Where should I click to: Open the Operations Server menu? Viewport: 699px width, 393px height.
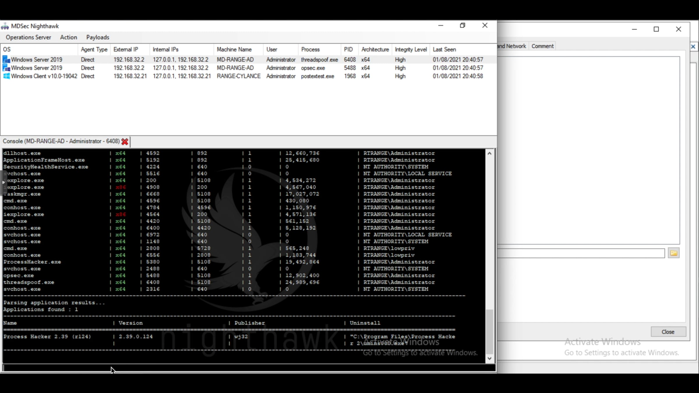pyautogui.click(x=28, y=37)
